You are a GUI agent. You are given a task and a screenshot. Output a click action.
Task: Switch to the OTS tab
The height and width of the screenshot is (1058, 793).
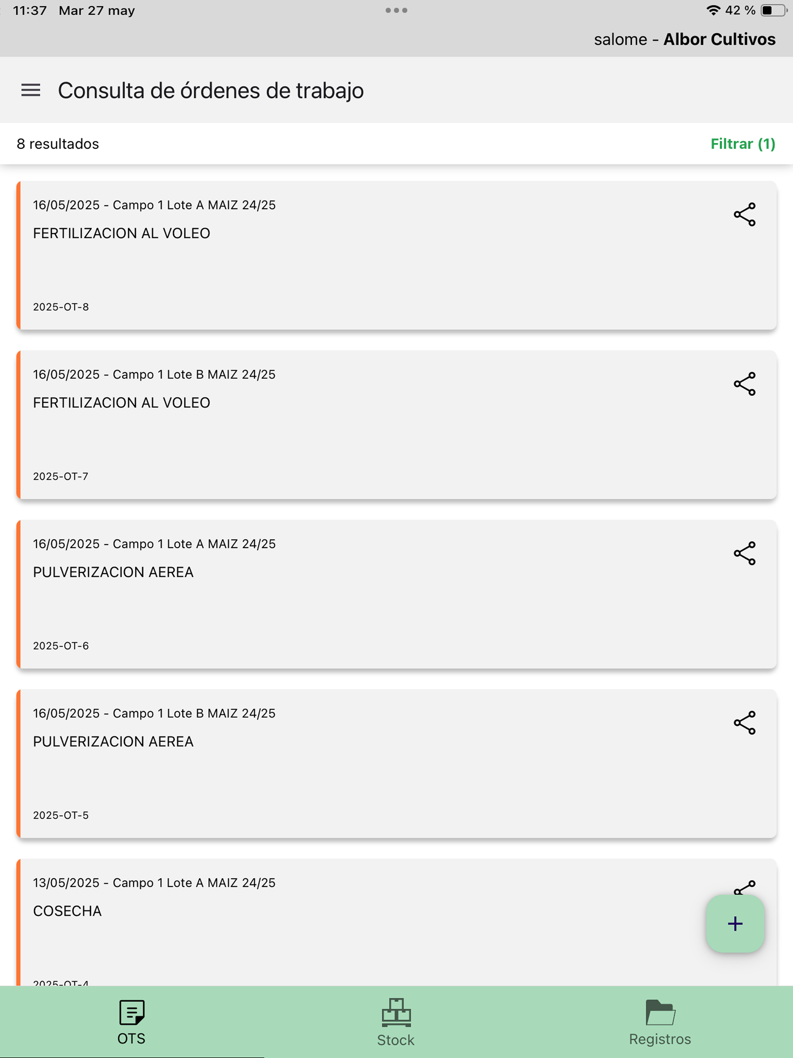[x=132, y=1022]
